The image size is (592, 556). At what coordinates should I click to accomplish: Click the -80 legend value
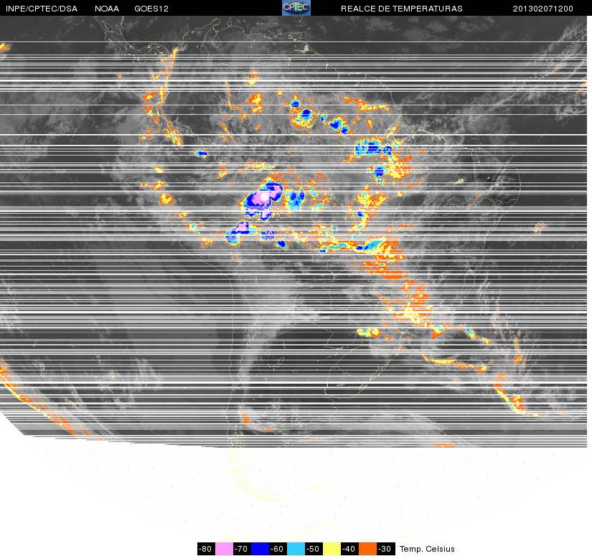click(206, 549)
